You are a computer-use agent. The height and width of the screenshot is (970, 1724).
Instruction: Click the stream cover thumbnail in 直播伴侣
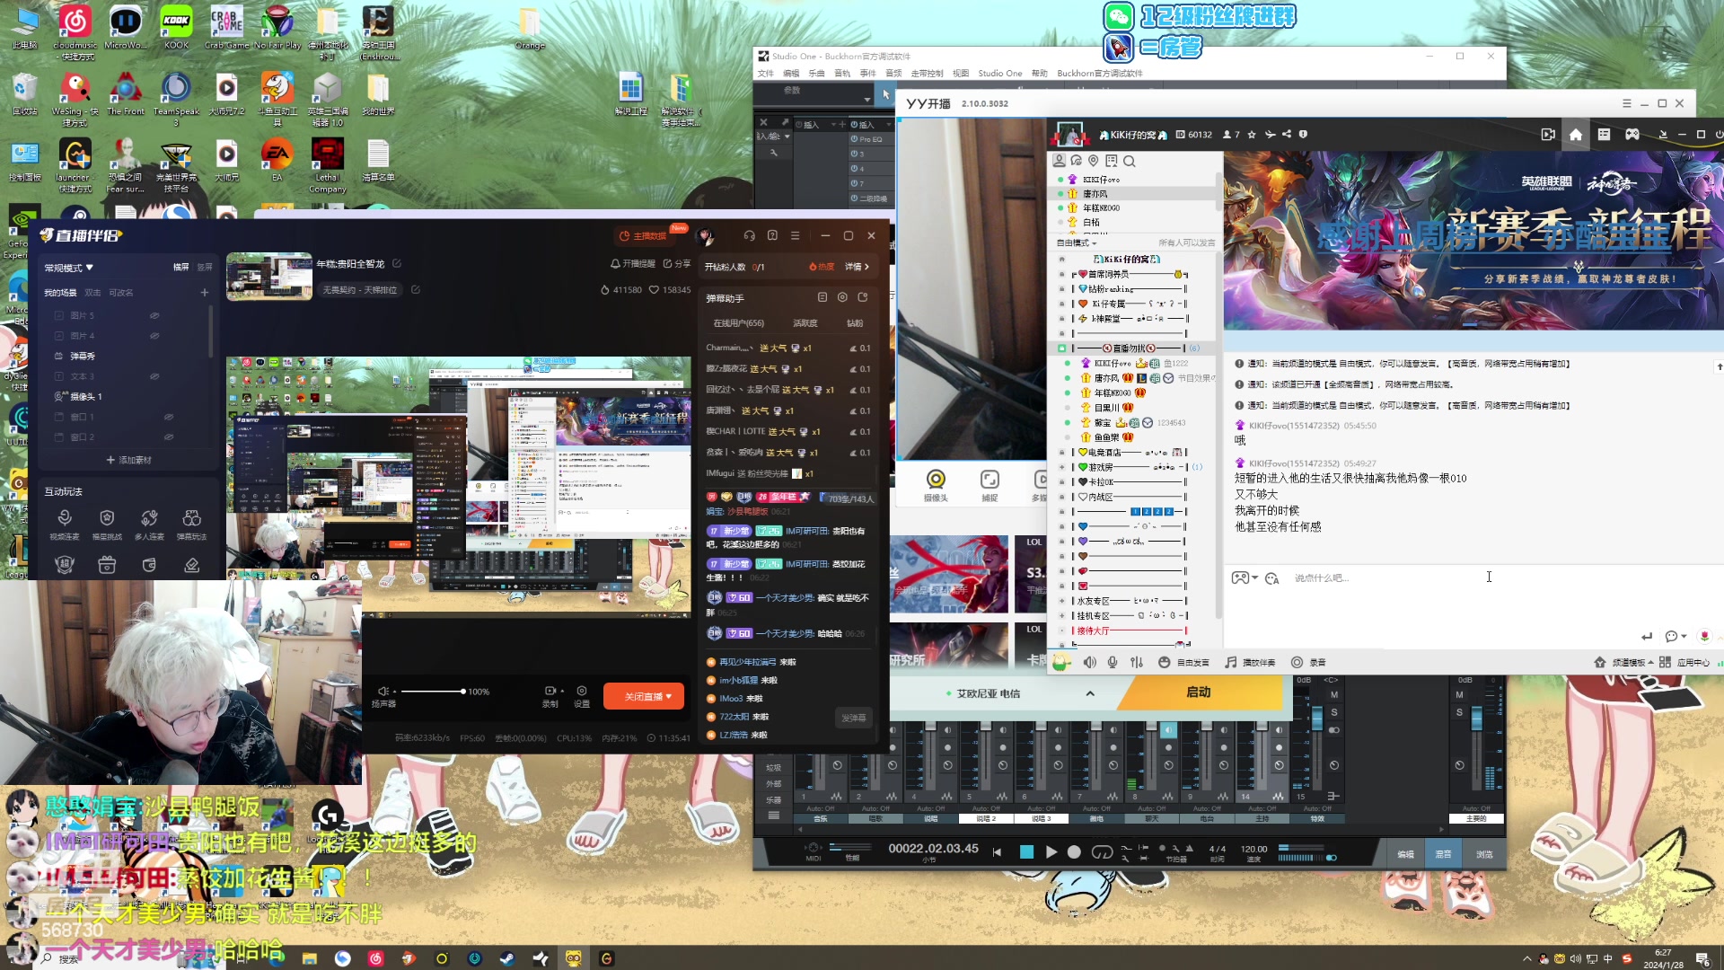coord(268,277)
